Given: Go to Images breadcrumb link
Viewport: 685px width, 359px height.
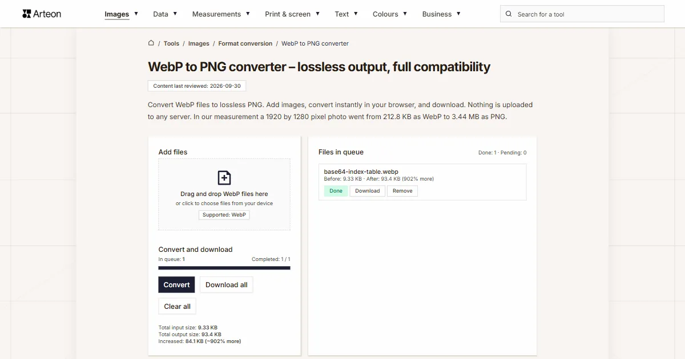Looking at the screenshot, I should point(199,43).
